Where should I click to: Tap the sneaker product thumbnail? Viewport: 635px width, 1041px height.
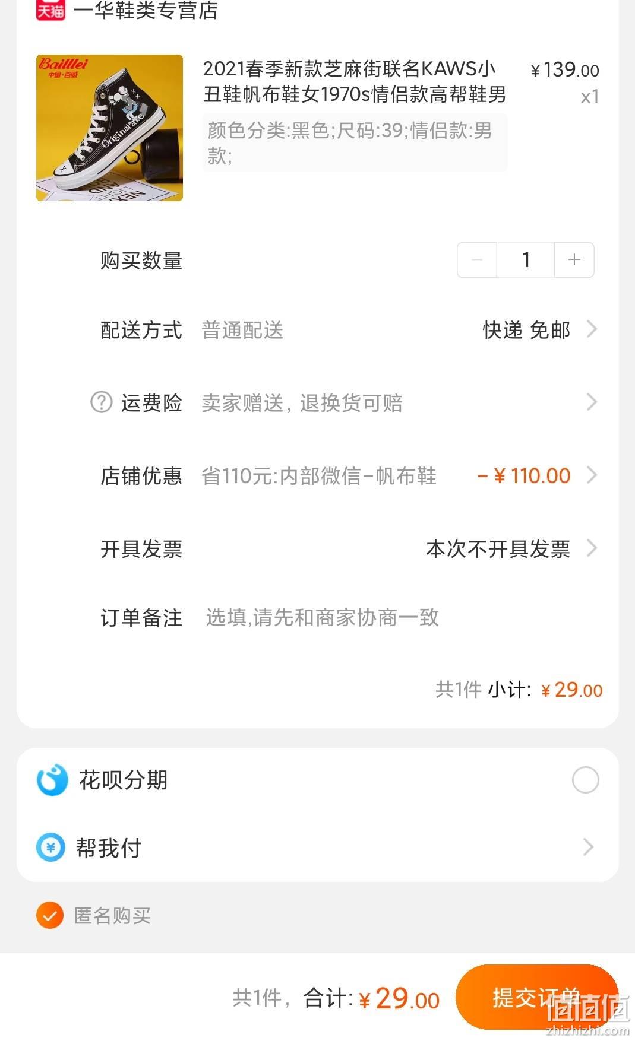[x=109, y=128]
